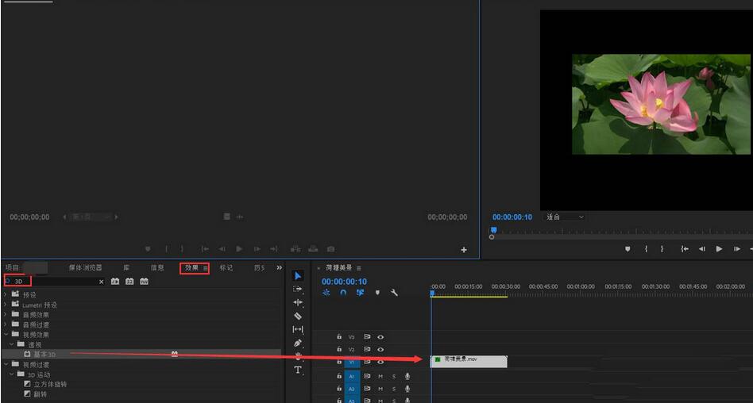Play the program monitor video
The width and height of the screenshot is (753, 403).
point(719,249)
